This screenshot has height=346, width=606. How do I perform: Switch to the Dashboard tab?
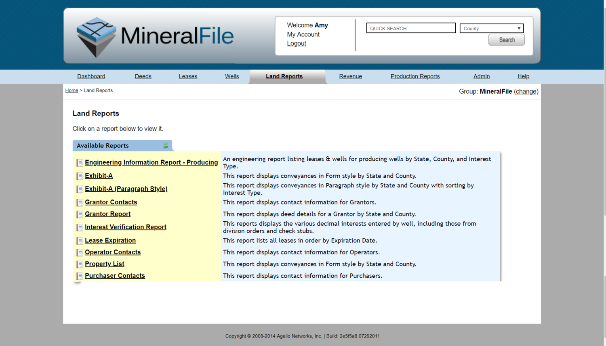click(x=91, y=76)
